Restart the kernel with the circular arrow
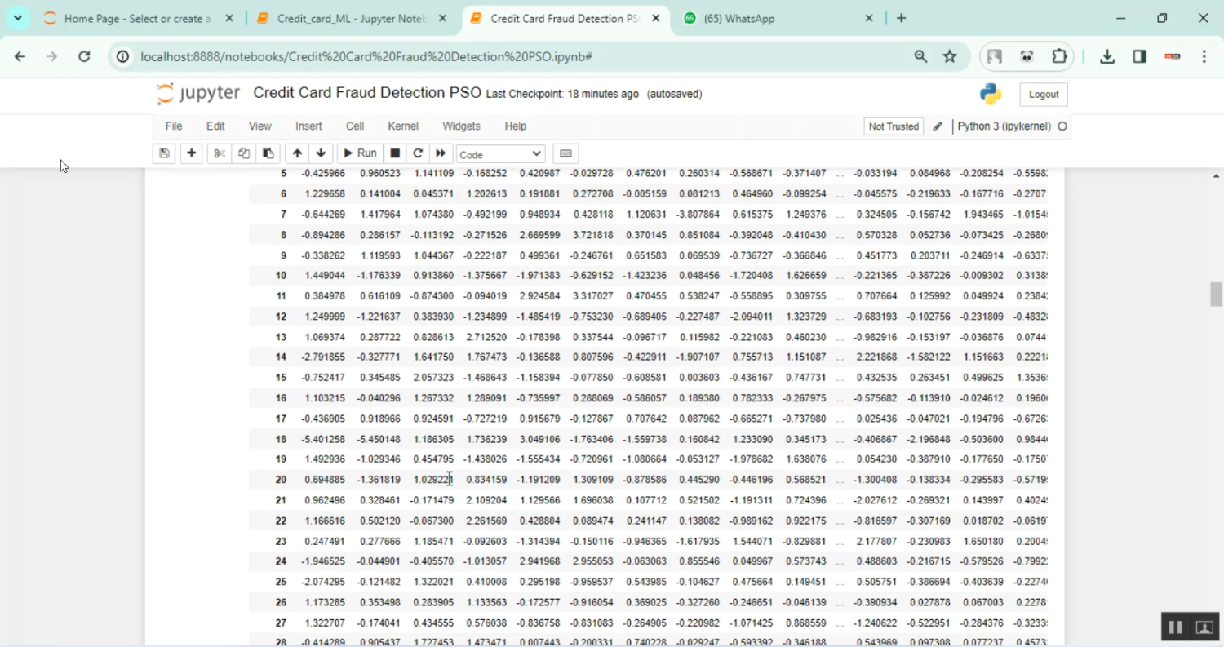 click(418, 153)
